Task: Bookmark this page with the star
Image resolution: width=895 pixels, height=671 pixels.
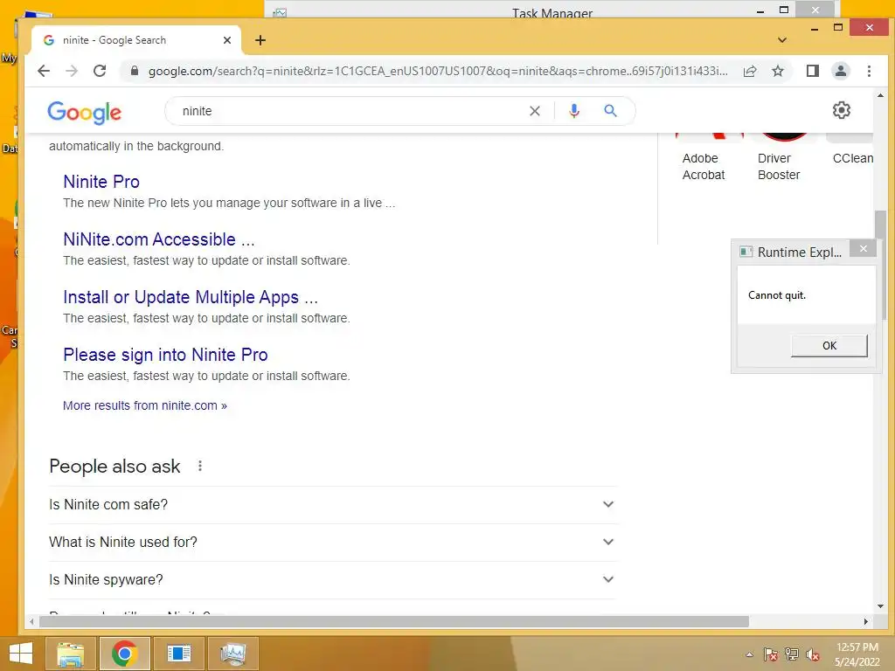Action: pyautogui.click(x=777, y=71)
